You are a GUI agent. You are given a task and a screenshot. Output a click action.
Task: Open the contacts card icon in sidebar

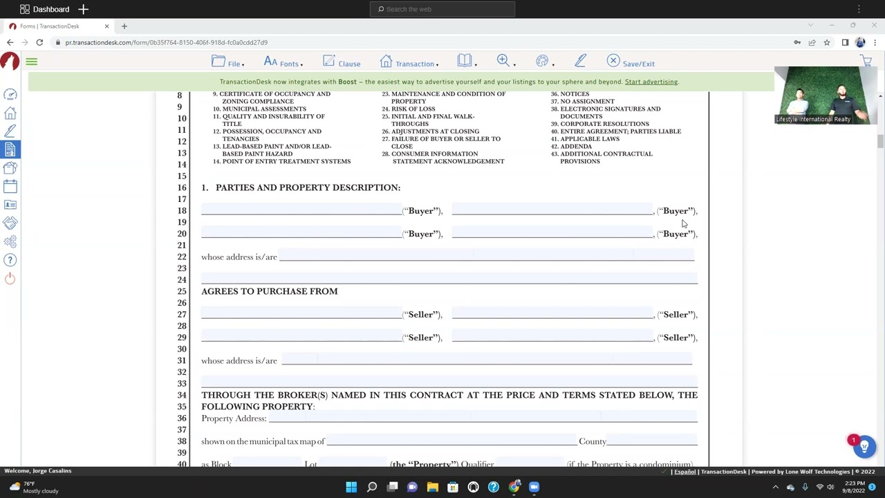(x=10, y=205)
